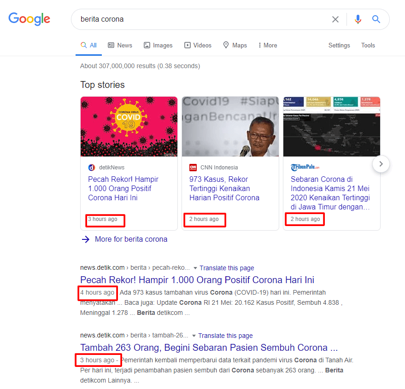Viewport: 405px width, 389px height.
Task: Click the detikNews source icon
Action: tap(92, 168)
